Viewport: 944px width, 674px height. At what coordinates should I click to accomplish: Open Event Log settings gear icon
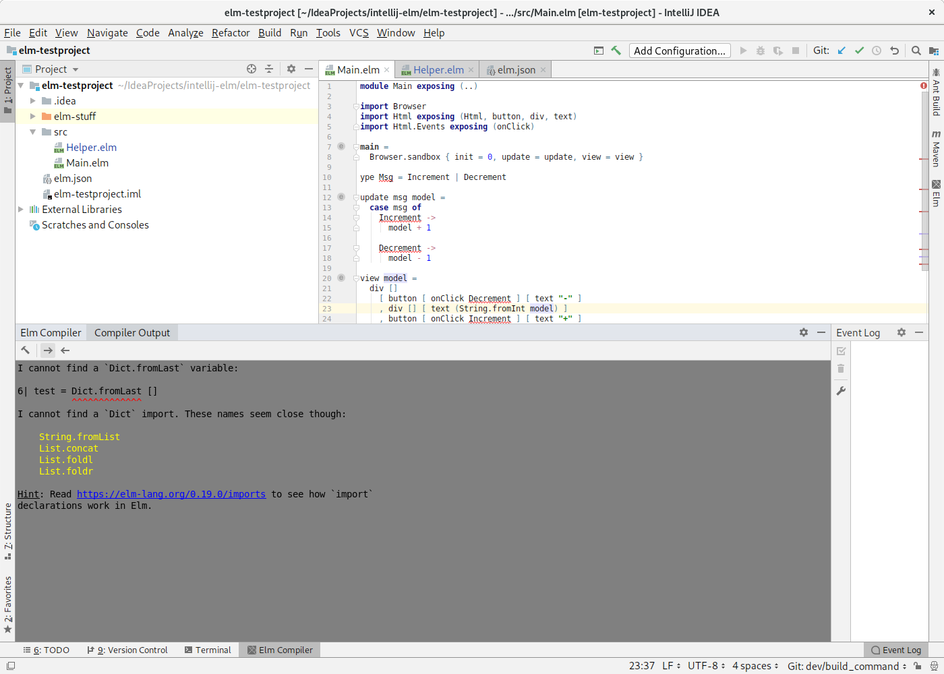pos(902,332)
